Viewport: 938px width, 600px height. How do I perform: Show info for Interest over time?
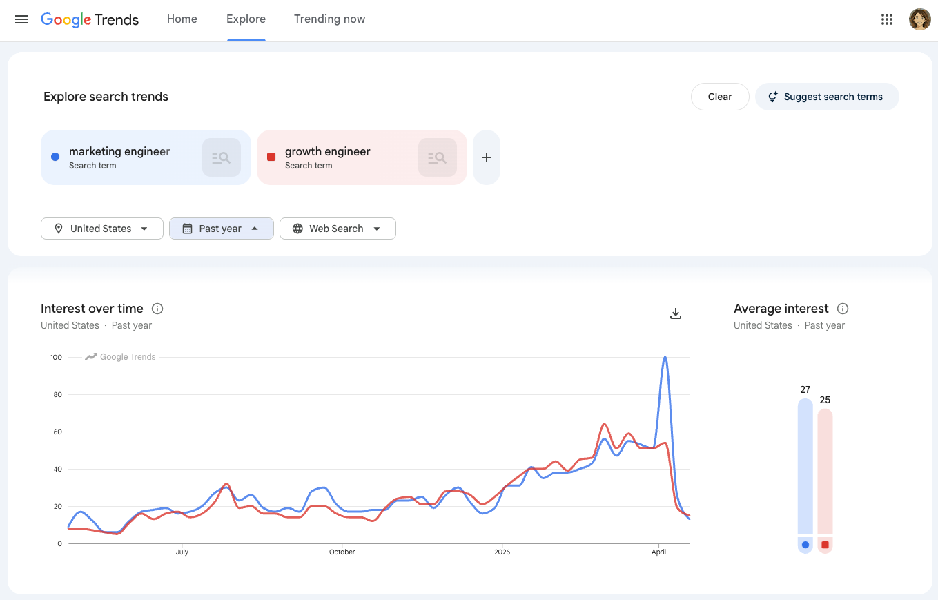tap(157, 309)
